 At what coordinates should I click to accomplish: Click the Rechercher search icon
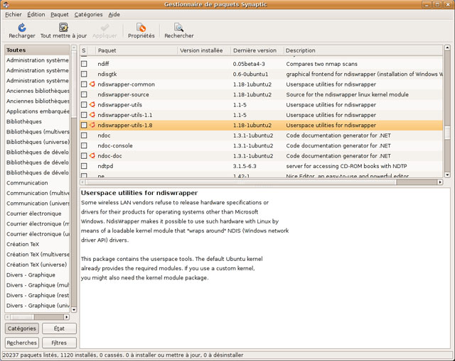tap(178, 28)
